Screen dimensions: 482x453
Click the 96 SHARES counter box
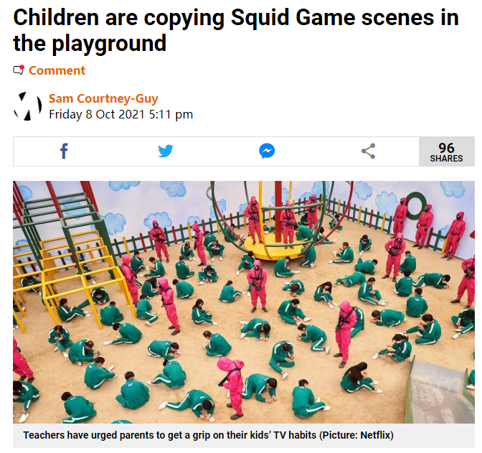447,151
